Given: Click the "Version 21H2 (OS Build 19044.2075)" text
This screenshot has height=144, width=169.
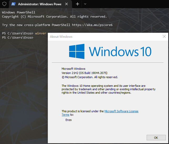Looking at the screenshot, I should pyautogui.click(x=84, y=73).
